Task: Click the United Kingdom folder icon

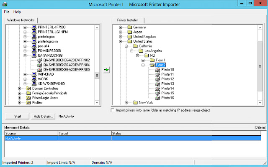Action: click(x=130, y=37)
